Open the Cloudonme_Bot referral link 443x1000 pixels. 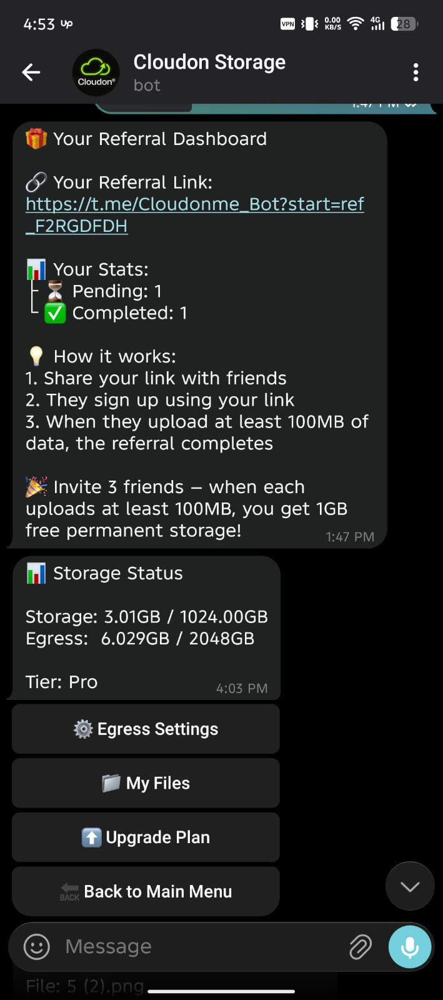194,204
